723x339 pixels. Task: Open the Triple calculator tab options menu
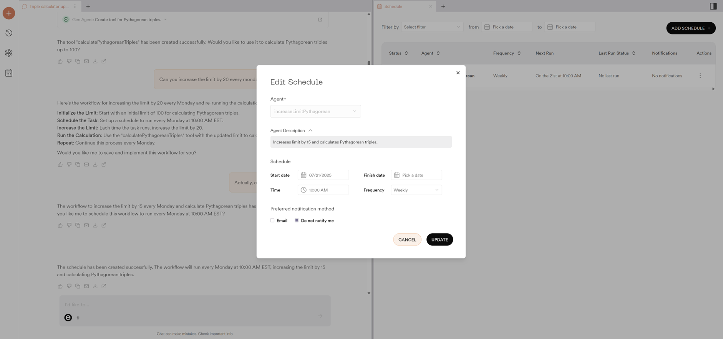[75, 6]
